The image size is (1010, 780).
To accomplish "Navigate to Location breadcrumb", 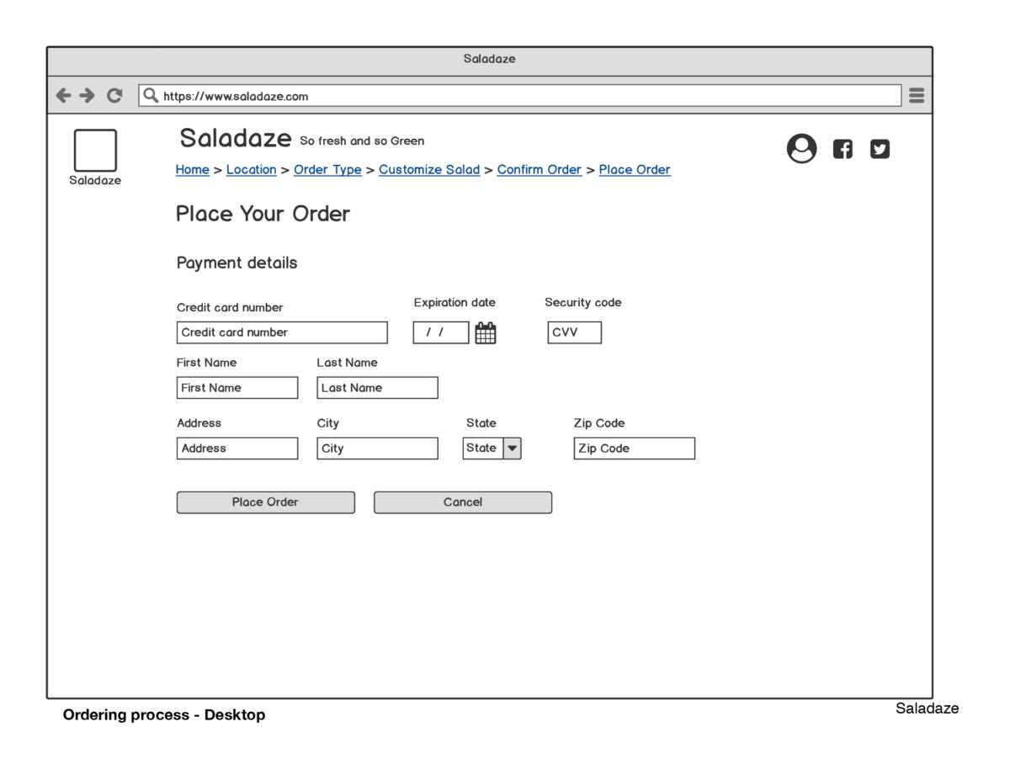I will (x=251, y=170).
